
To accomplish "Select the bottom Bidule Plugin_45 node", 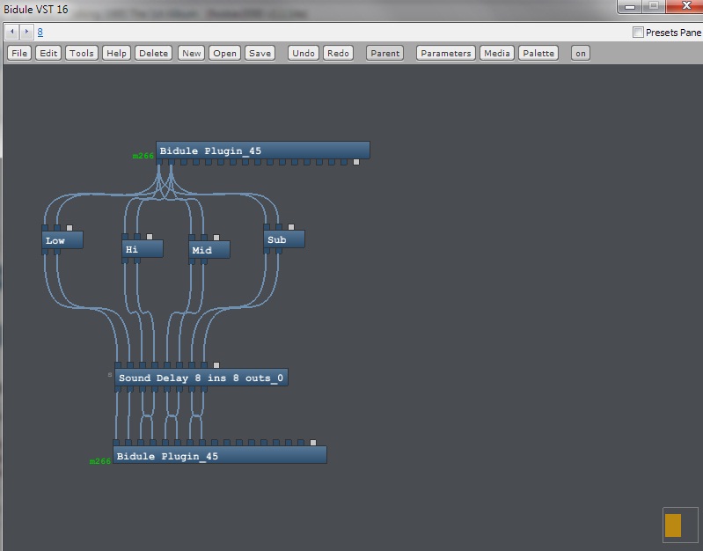I will point(220,455).
